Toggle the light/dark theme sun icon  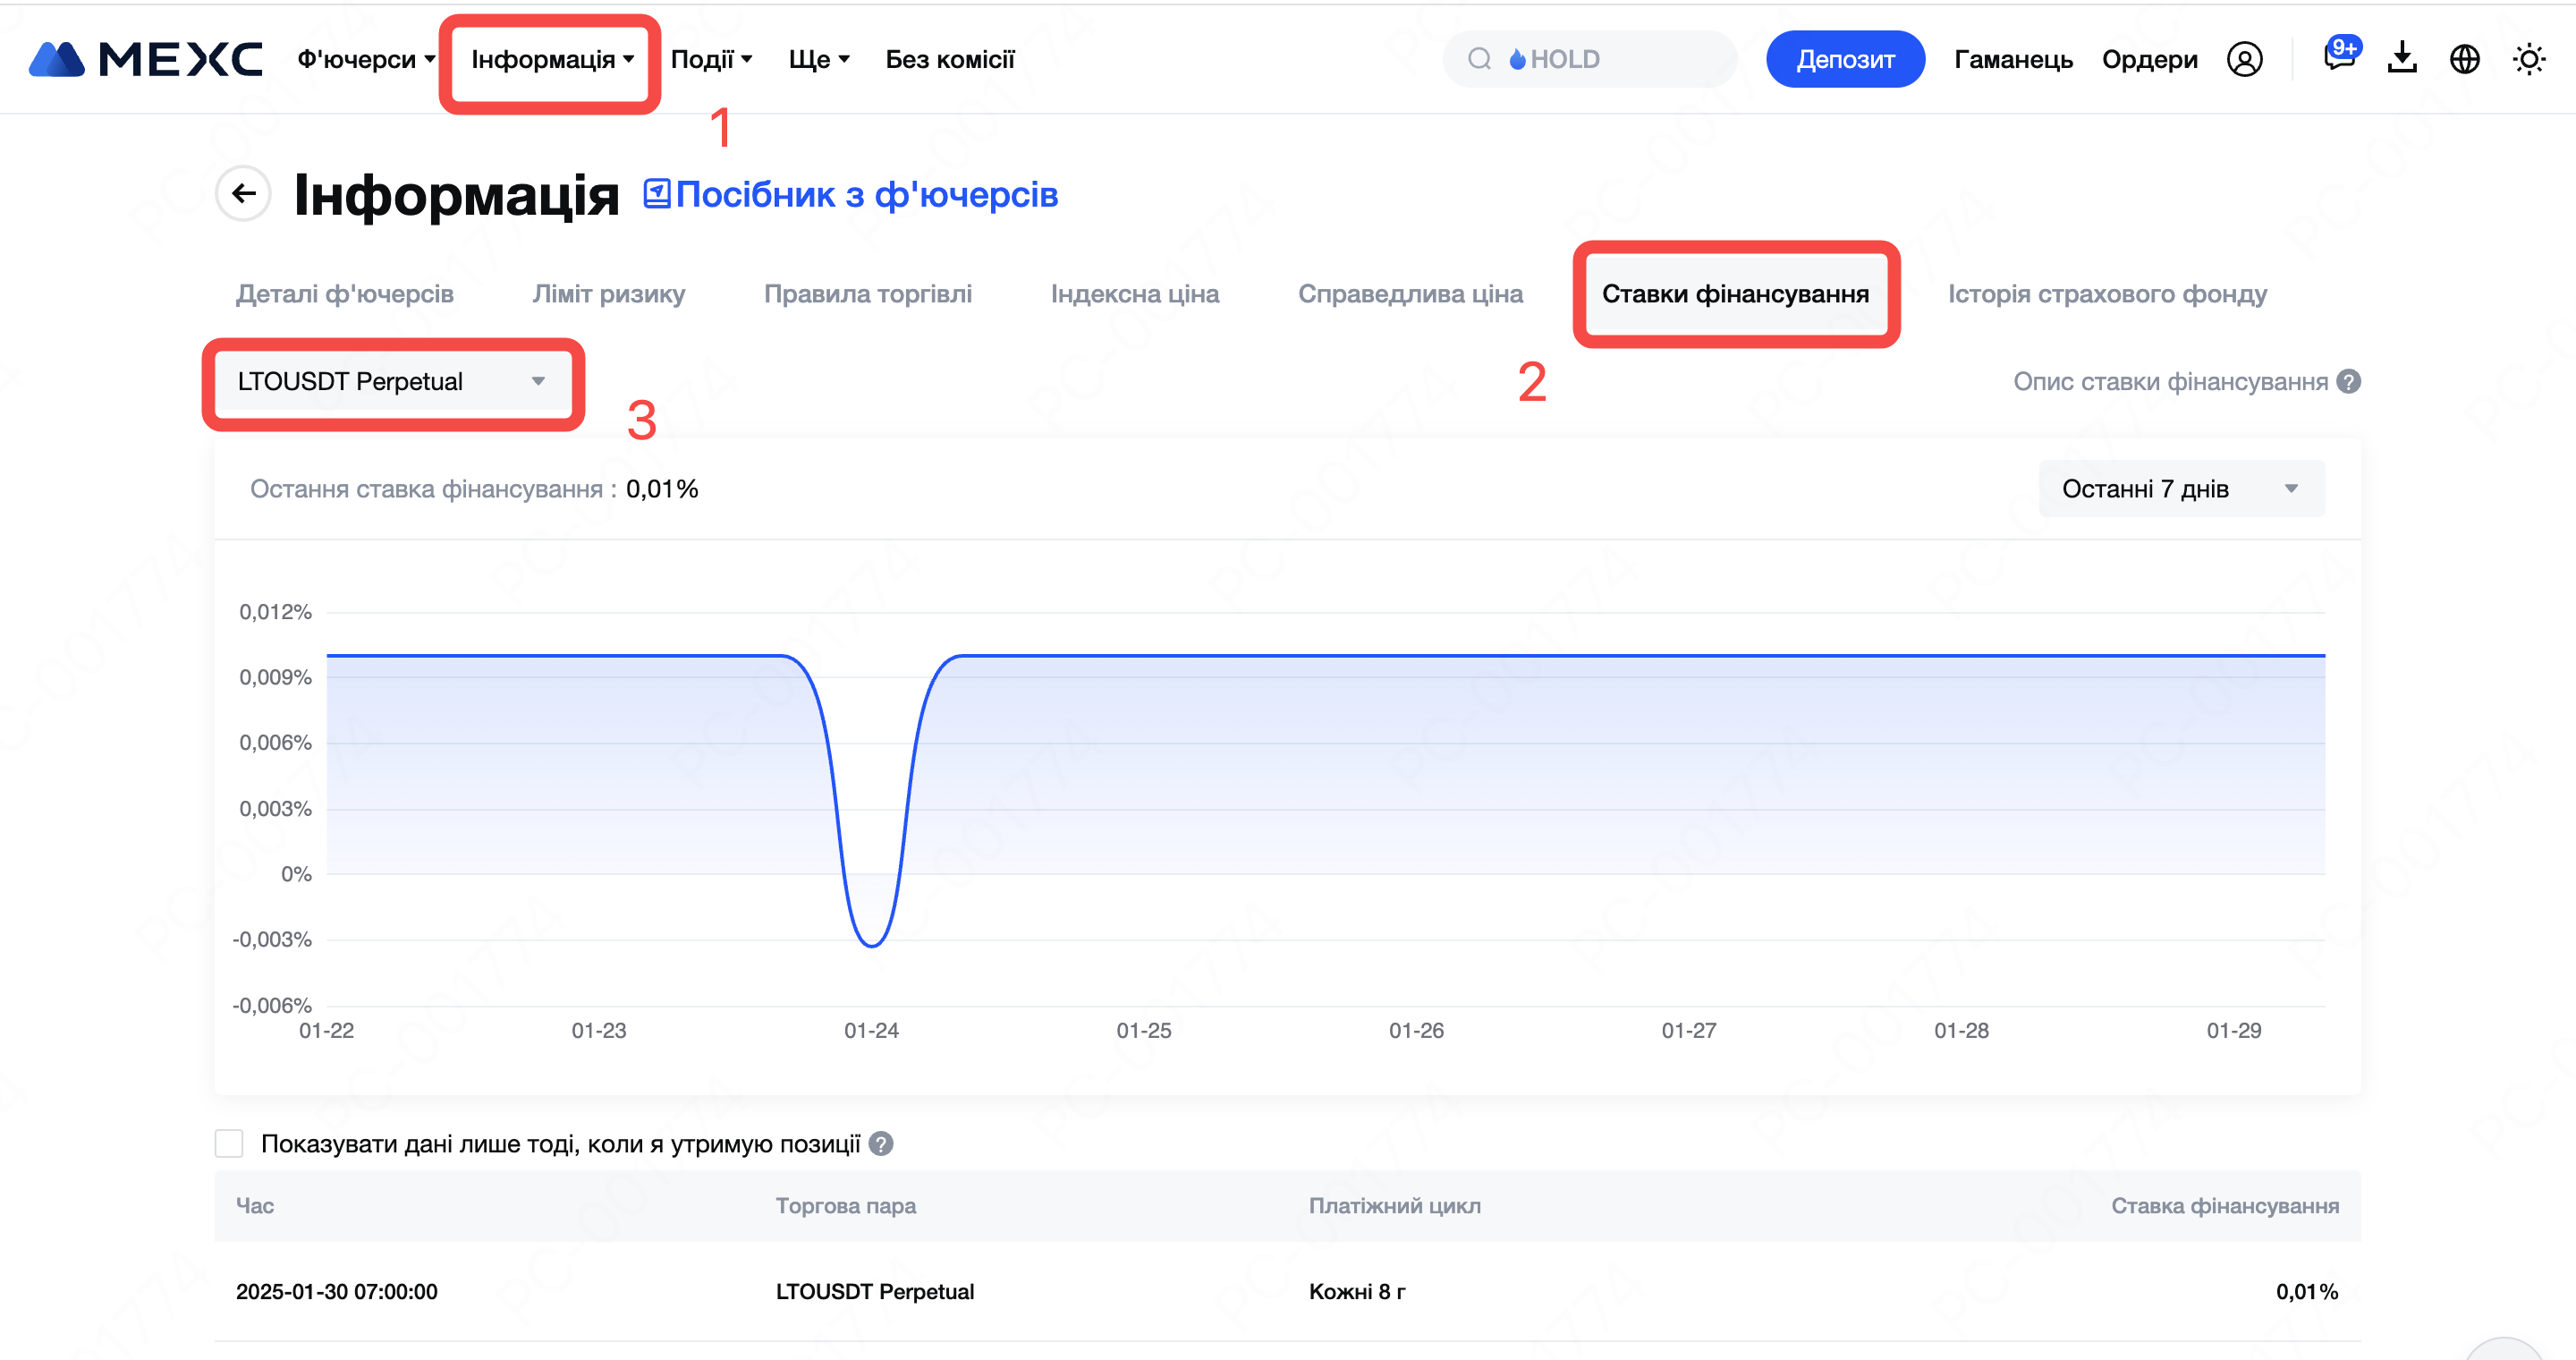tap(2528, 59)
